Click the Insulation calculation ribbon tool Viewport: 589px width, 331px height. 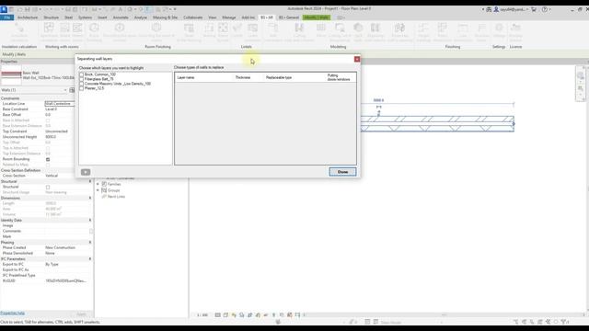[x=19, y=33]
